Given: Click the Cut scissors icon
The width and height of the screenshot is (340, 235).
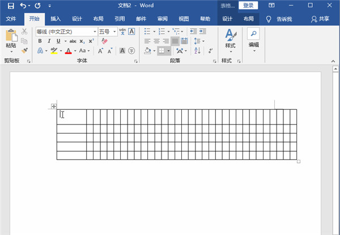Looking at the screenshot, I should pos(24,32).
